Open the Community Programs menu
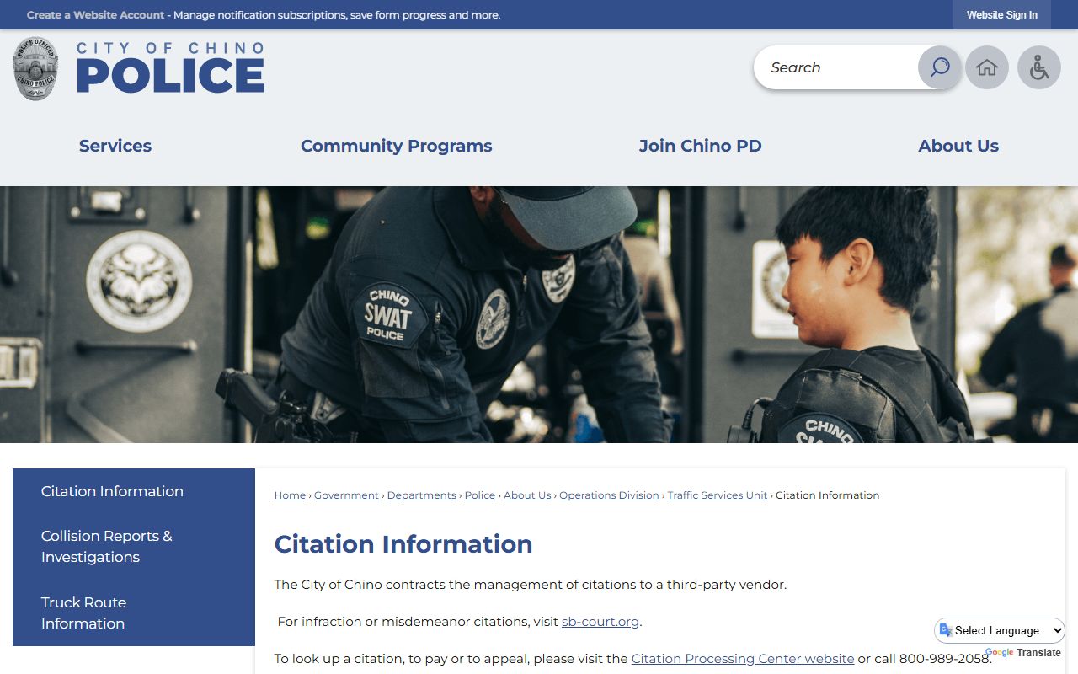 [396, 146]
